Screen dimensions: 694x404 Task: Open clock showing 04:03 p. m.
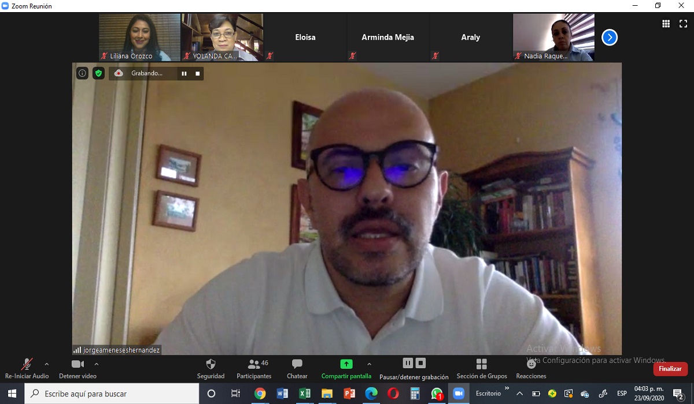point(649,394)
